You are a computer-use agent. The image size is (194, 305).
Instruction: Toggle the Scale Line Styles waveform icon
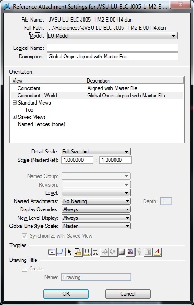pyautogui.click(x=96, y=252)
